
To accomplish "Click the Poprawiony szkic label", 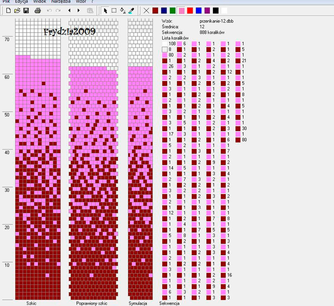I will (92, 303).
